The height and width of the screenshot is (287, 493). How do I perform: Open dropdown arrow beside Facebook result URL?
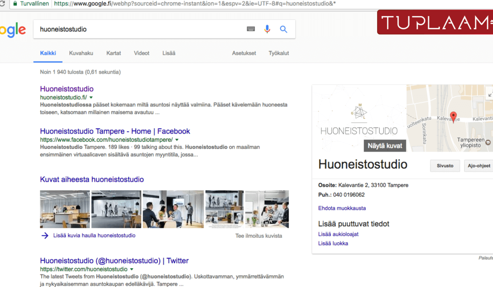coord(177,140)
